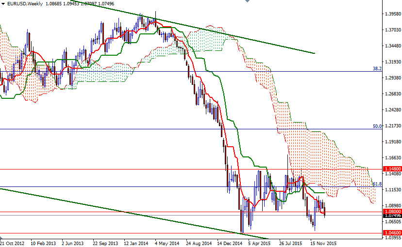Viewport: 402px width, 247px height.
Task: Click the 1.03955 price axis label
Action: [x=393, y=238]
